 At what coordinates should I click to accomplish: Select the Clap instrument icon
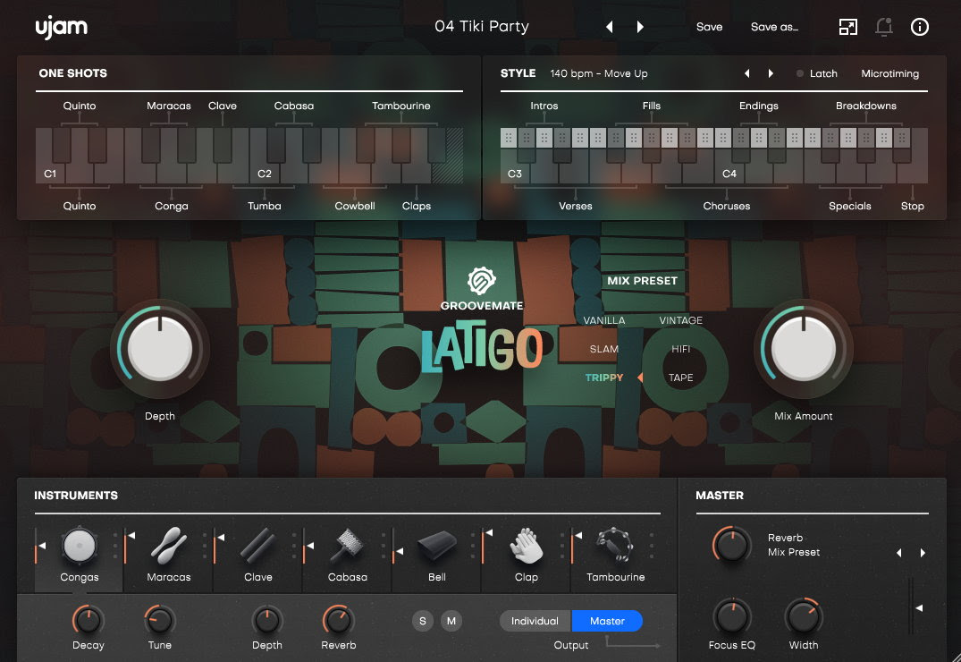coord(526,546)
